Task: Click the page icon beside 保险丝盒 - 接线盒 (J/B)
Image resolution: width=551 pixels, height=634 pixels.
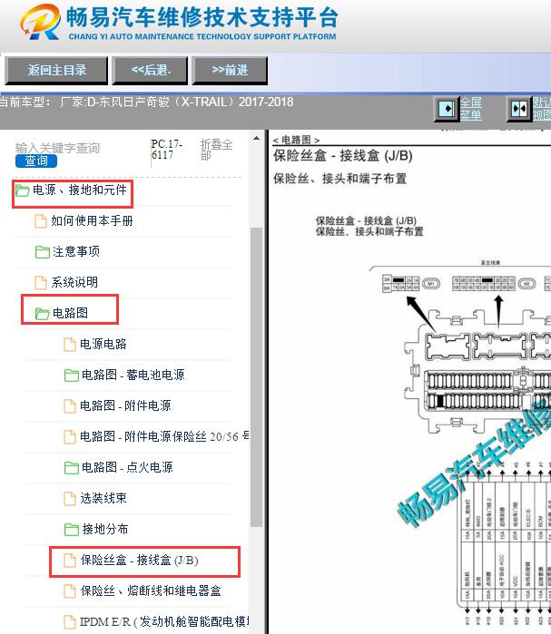Action: pos(70,560)
